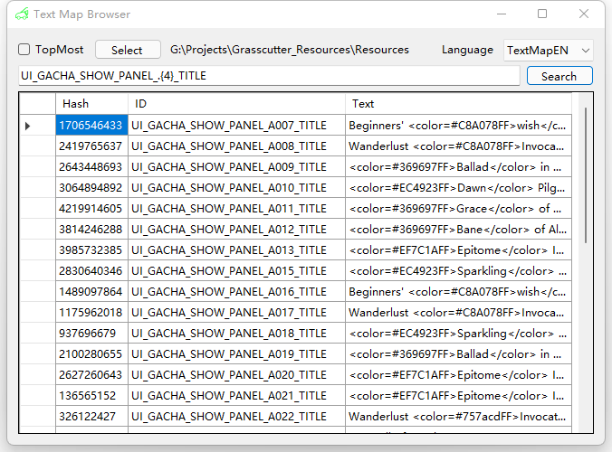Image resolution: width=612 pixels, height=452 pixels.
Task: Open the Language dropdown TextMapEN
Action: (548, 50)
